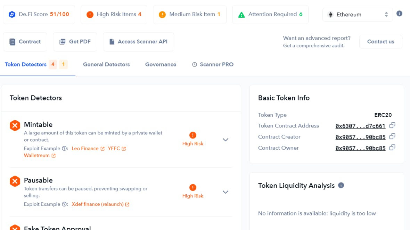This screenshot has width=410, height=230.
Task: Copy the Contract Owner address
Action: 392,148
